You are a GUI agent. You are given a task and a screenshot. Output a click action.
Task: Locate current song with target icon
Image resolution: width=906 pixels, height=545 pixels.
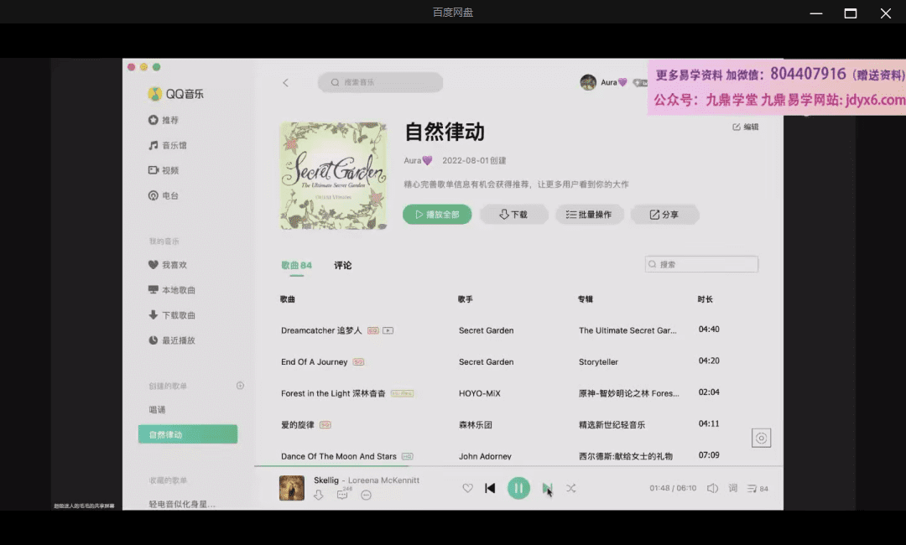tap(761, 438)
